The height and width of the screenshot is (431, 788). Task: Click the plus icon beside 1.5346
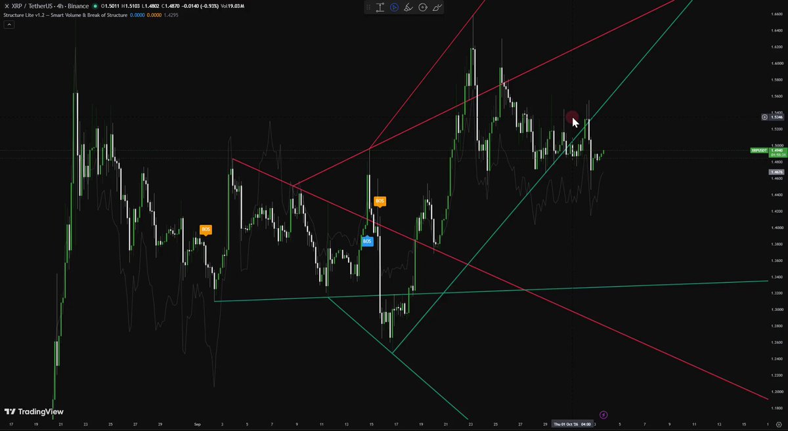764,117
